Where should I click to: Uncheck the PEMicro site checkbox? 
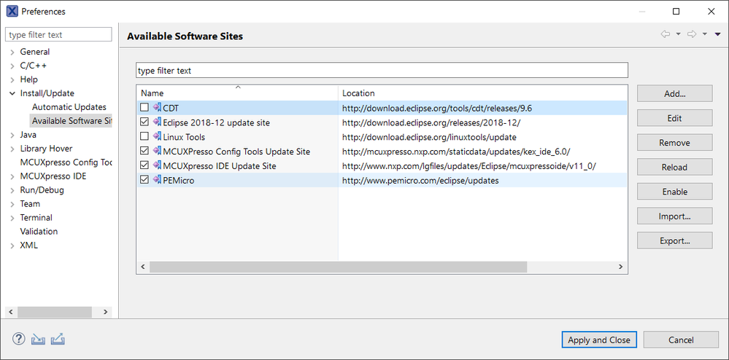[x=144, y=180]
